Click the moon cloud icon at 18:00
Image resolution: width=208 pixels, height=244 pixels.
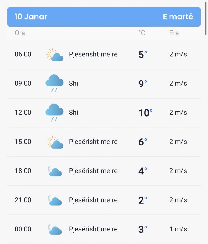click(x=55, y=171)
